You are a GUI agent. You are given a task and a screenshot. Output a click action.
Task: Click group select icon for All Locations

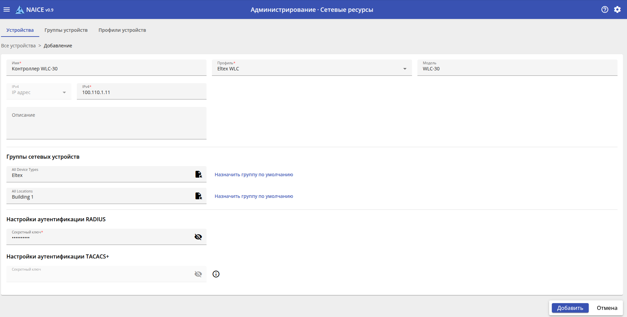(x=198, y=196)
